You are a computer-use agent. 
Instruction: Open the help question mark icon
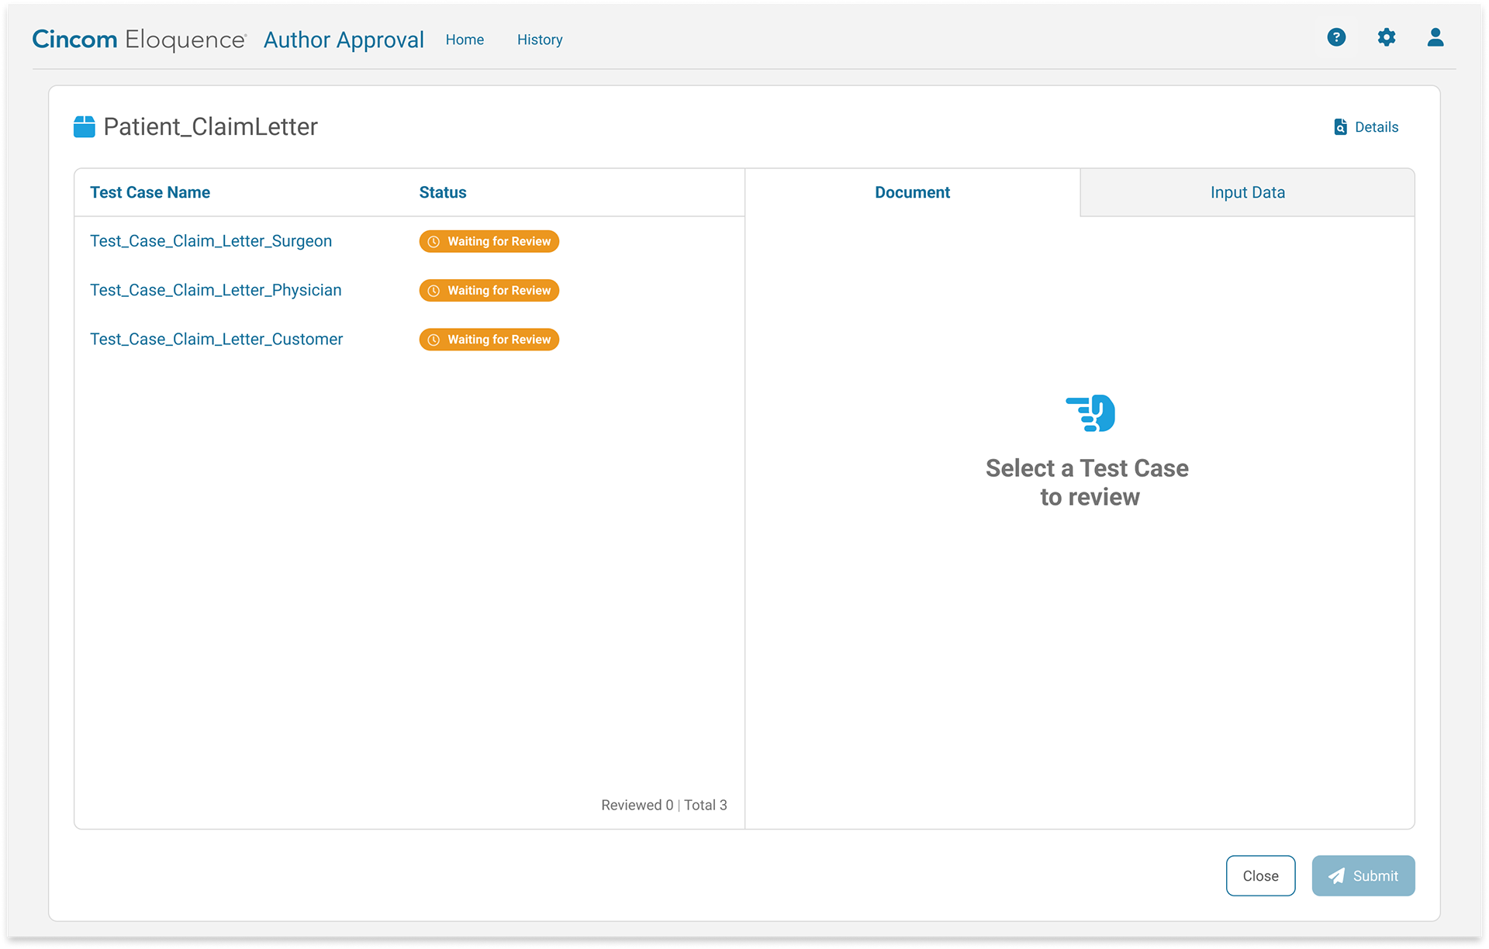click(x=1335, y=37)
